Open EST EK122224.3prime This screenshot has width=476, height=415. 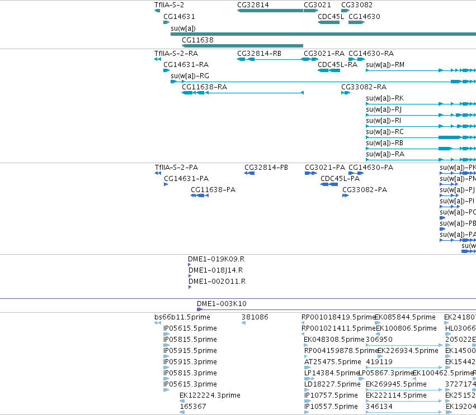click(x=210, y=395)
